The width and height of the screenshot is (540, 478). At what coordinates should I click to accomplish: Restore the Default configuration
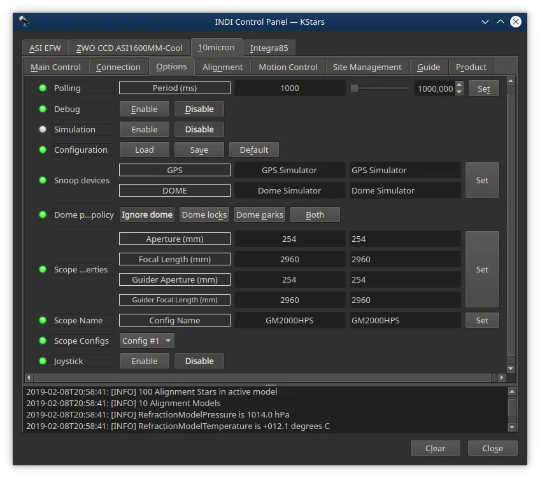(254, 150)
